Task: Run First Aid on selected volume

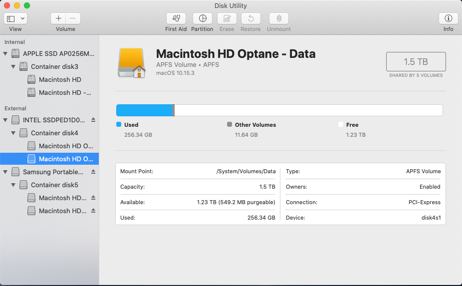Action: click(x=176, y=18)
